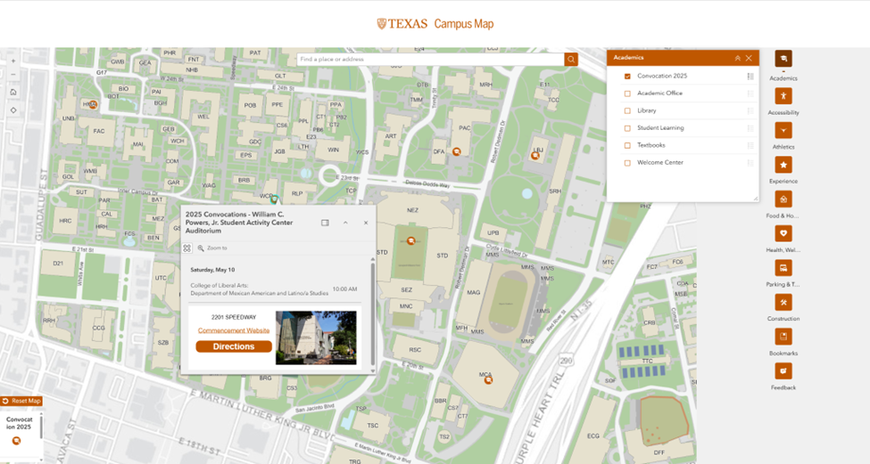Click the Directions button
Image resolution: width=870 pixels, height=464 pixels.
234,346
